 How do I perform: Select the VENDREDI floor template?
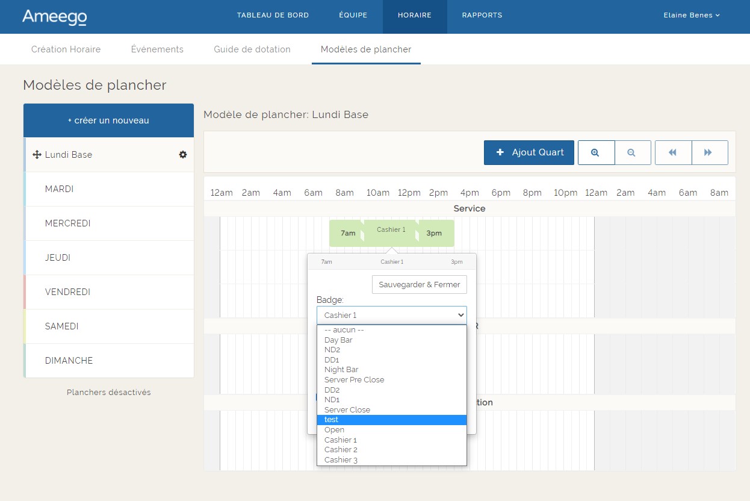point(67,292)
